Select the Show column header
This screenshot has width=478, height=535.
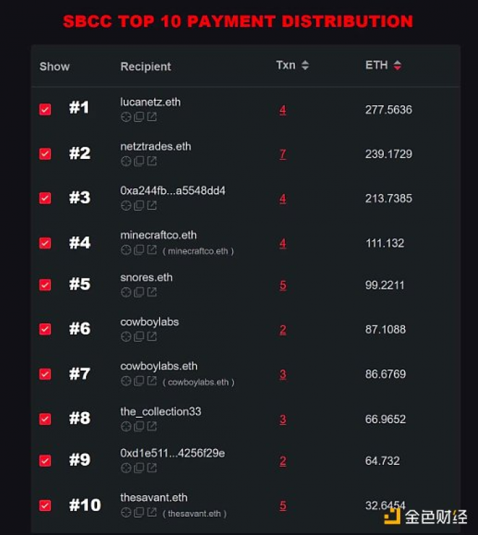point(55,66)
